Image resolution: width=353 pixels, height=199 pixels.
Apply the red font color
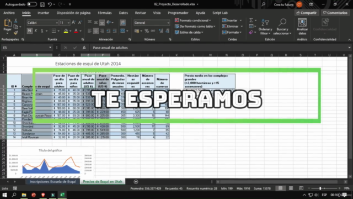click(76, 31)
